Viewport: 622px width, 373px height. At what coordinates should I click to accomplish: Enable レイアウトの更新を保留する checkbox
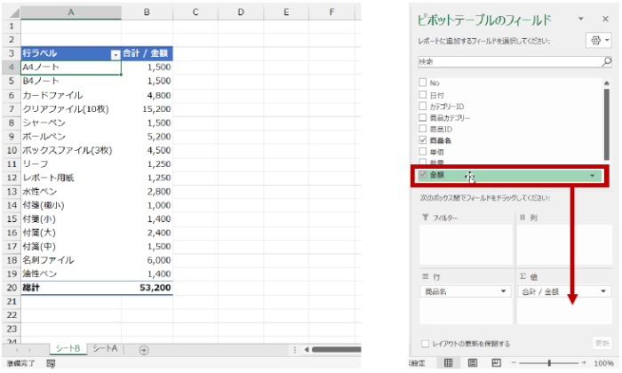coord(426,343)
